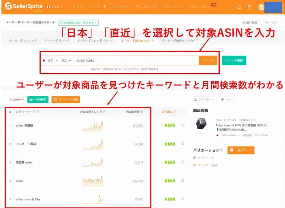Viewport: 285px width, 208px height.
Task: Open the 拡張機能対応 利用ガイド link
Action: coord(78,23)
